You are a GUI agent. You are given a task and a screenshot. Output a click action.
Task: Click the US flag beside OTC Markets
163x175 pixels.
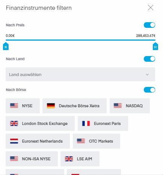81,141
